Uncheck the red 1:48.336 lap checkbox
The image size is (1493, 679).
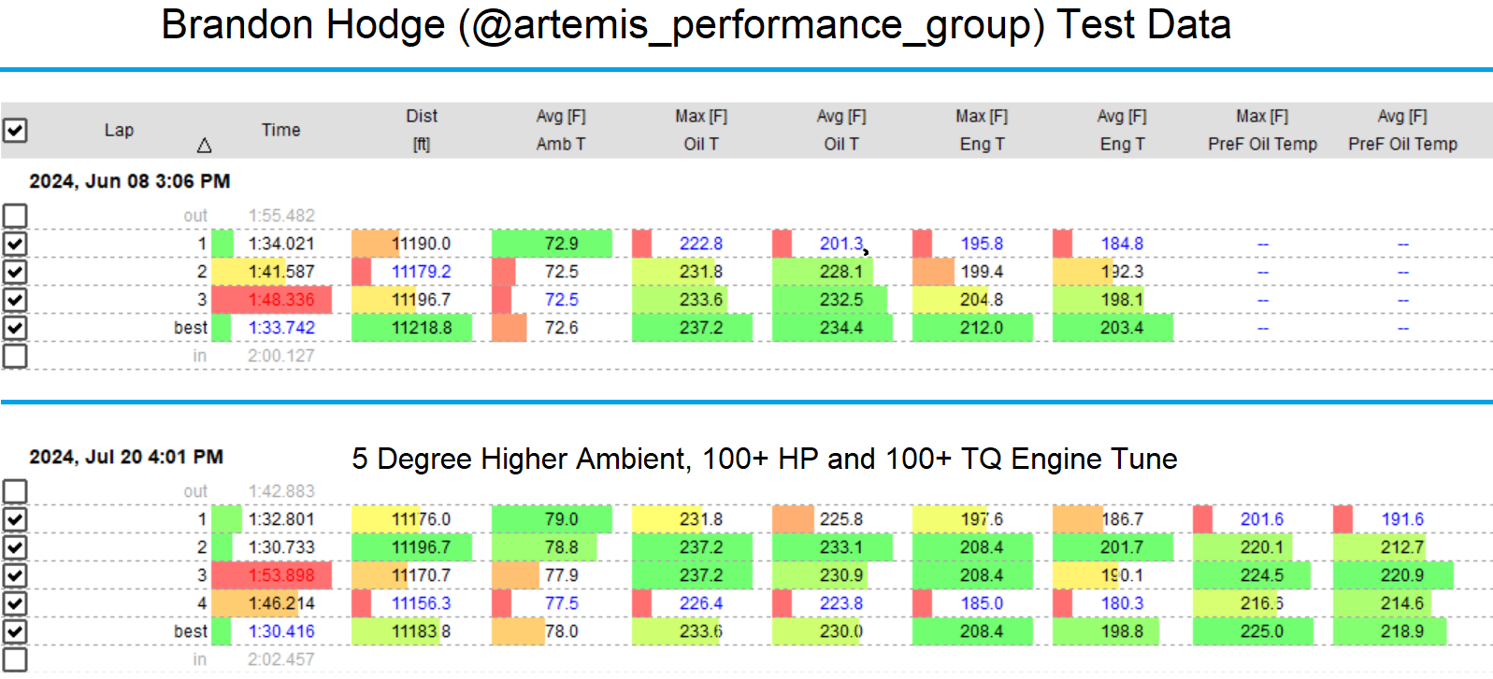15,300
